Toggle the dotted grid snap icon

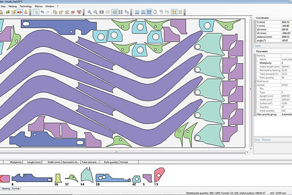(121, 12)
